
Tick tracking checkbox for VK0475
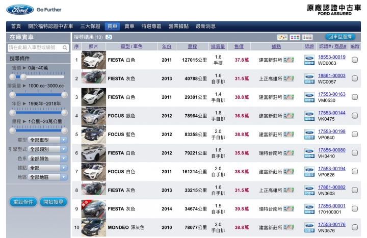coord(355,116)
